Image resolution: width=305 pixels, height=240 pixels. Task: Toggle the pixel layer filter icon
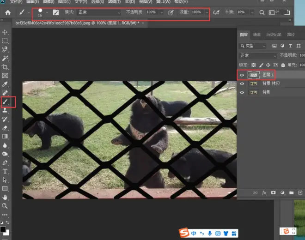click(x=274, y=46)
